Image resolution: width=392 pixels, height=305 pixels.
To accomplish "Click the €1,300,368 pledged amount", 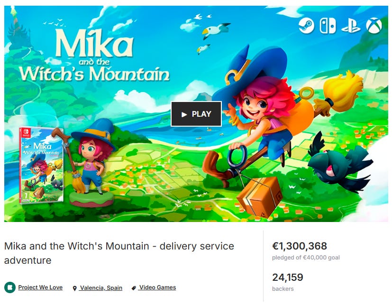I will pyautogui.click(x=300, y=246).
